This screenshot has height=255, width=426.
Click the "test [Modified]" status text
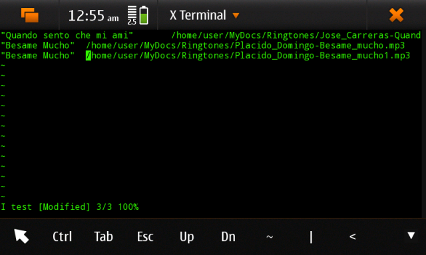pos(51,207)
